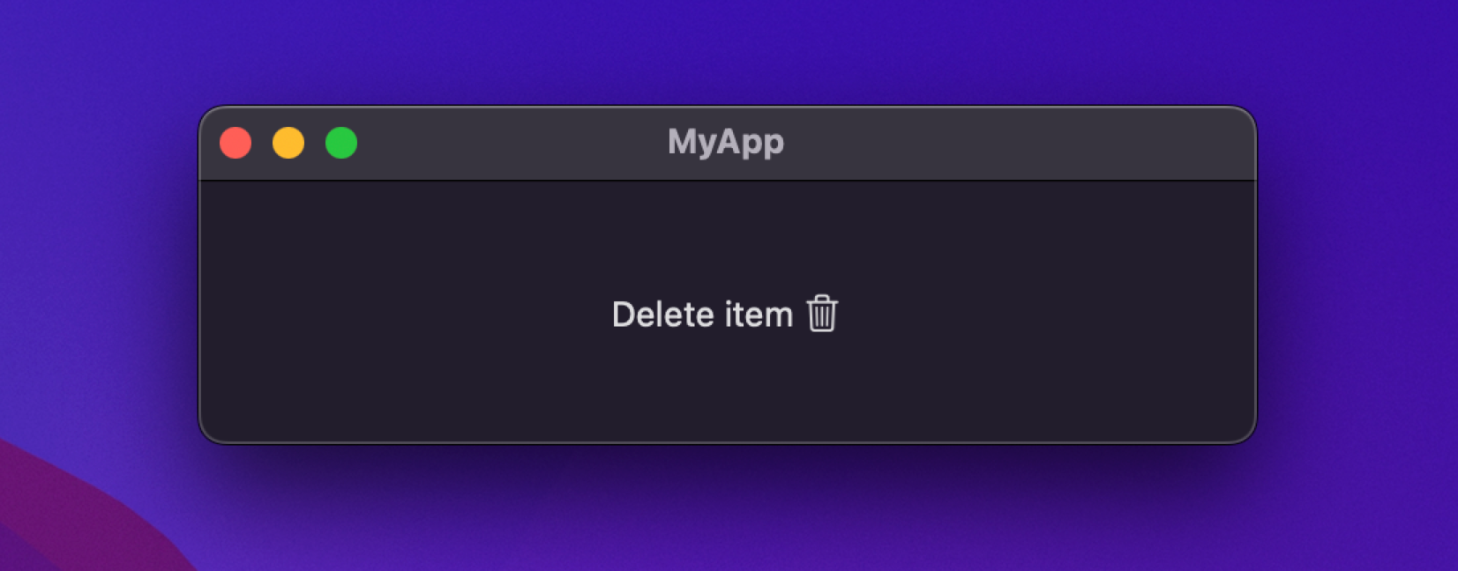Click desktop wallpaper left of MyApp window
1458x571 pixels.
pos(97,264)
